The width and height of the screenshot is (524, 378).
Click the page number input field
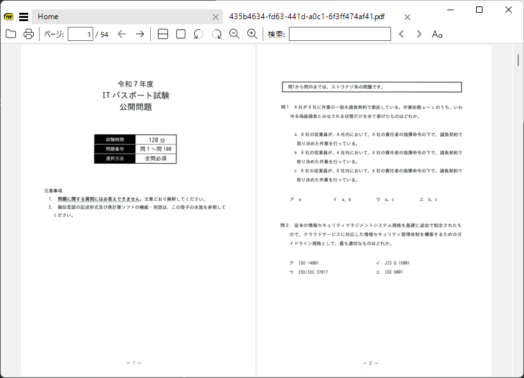81,34
